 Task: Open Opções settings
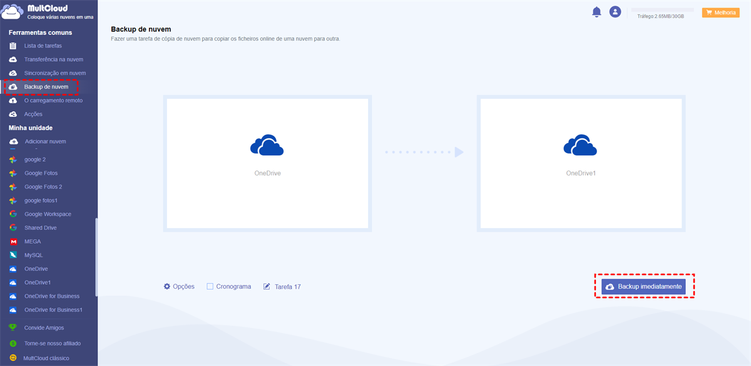point(179,287)
